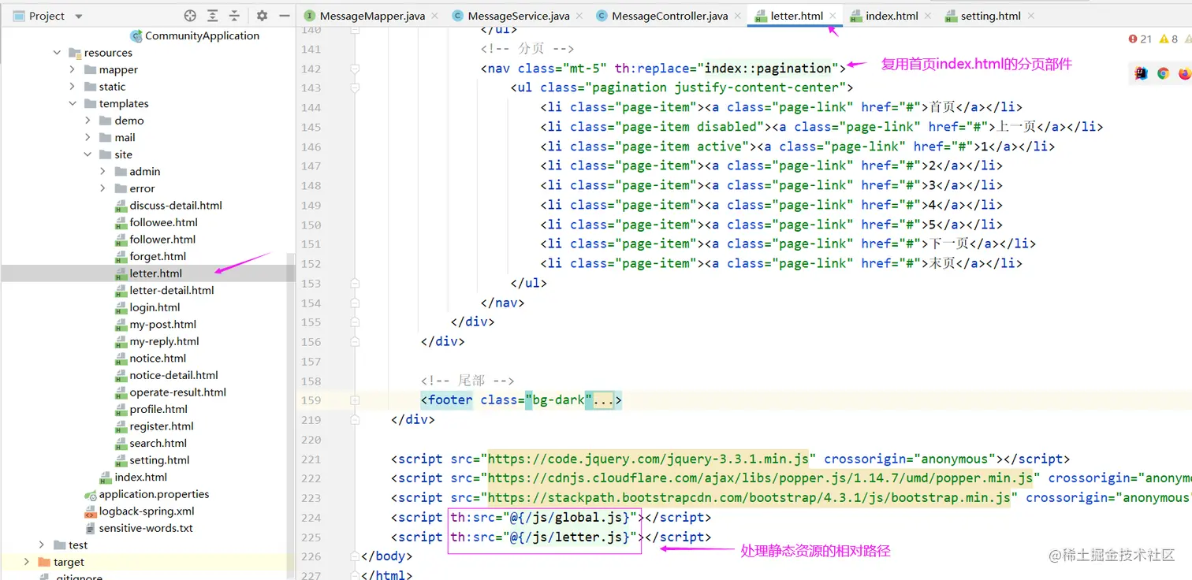Select the letter.html editor tab

tap(797, 16)
